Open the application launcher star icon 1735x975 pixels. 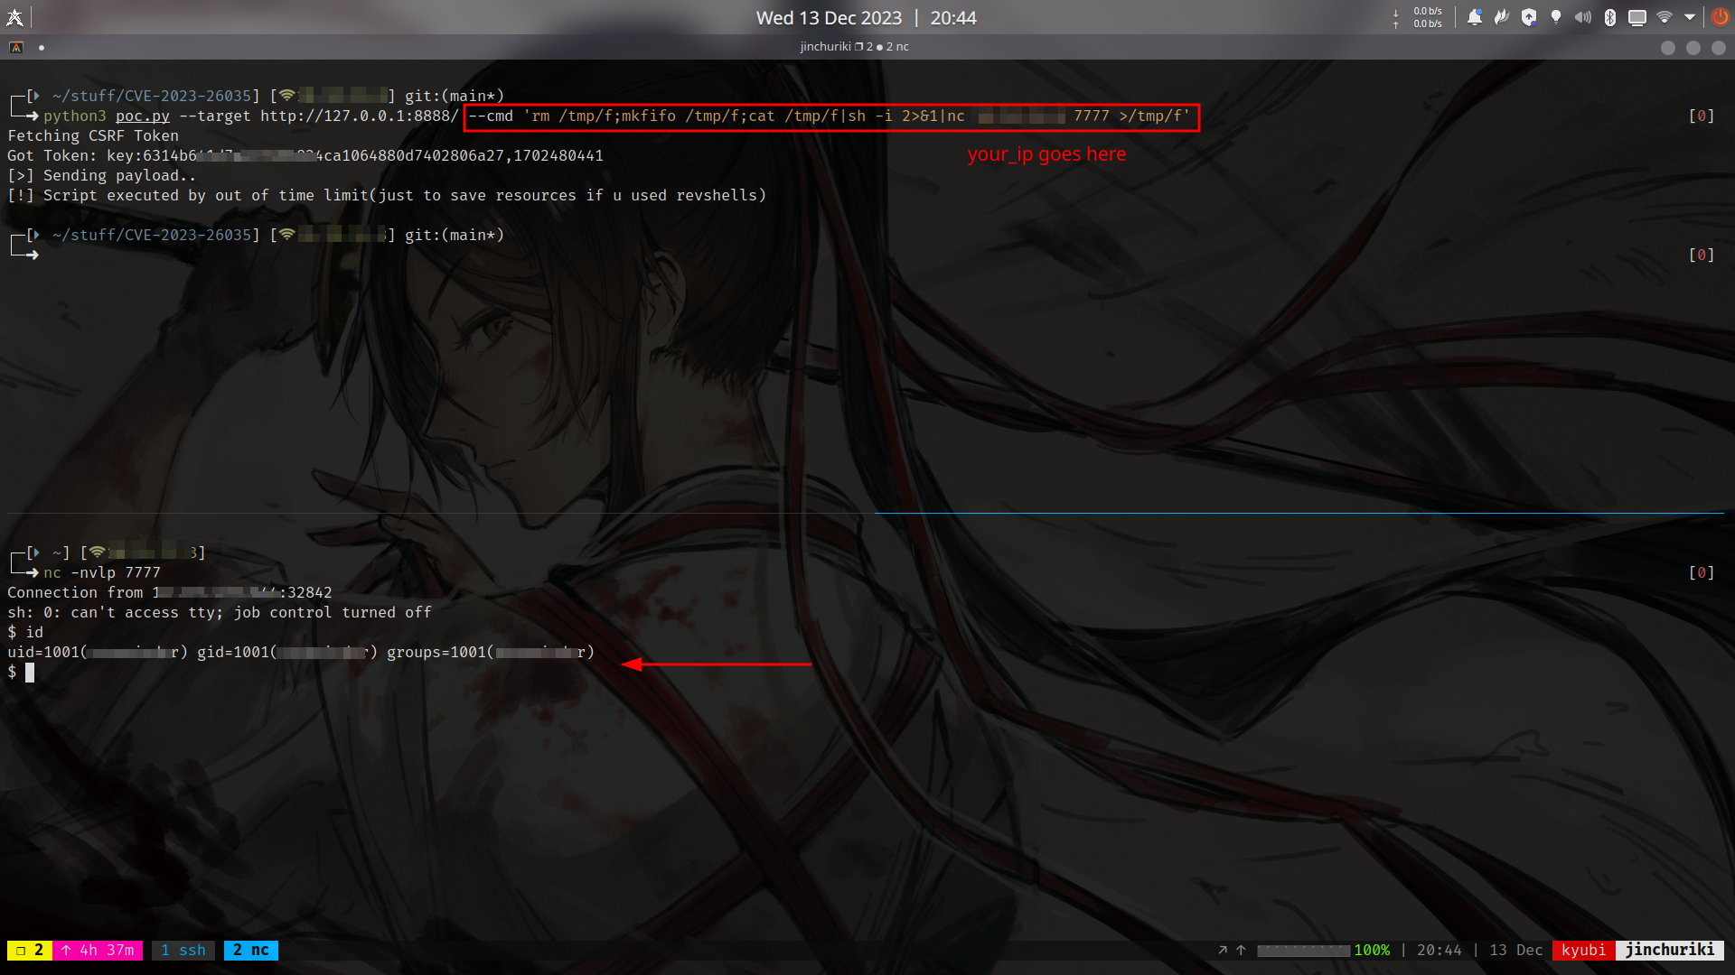pyautogui.click(x=14, y=17)
